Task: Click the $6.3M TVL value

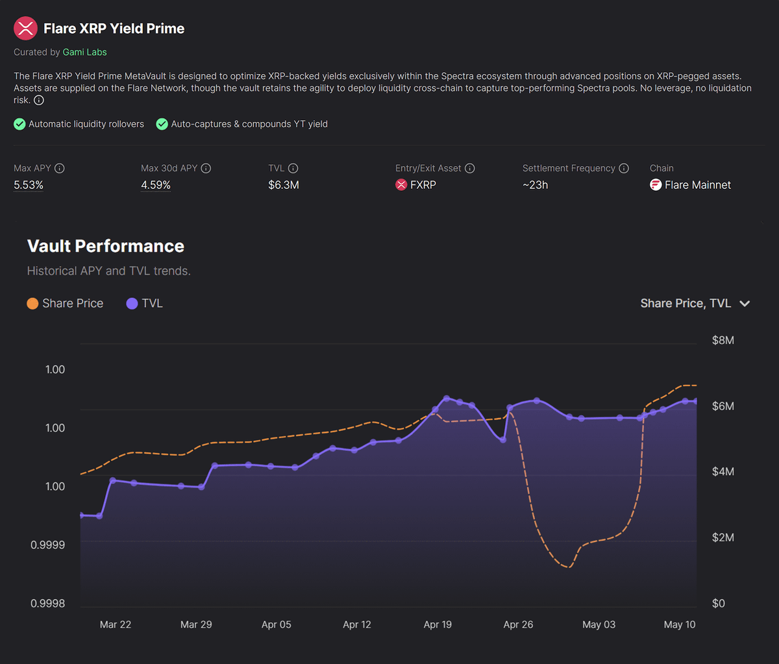Action: (x=284, y=185)
